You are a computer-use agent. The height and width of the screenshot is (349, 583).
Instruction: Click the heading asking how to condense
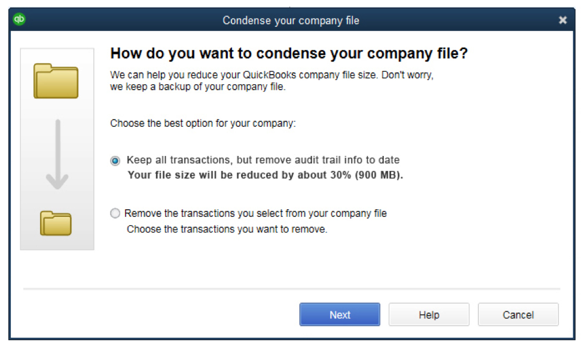tap(289, 54)
